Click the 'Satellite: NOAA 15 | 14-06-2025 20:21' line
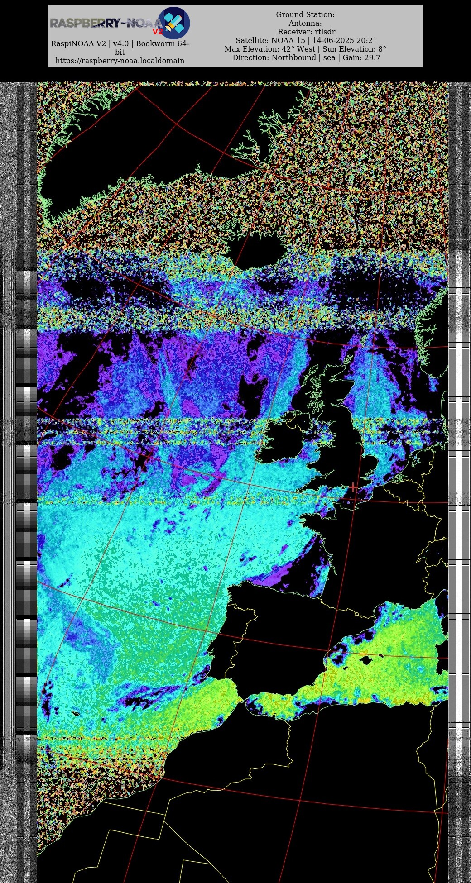 pyautogui.click(x=306, y=41)
